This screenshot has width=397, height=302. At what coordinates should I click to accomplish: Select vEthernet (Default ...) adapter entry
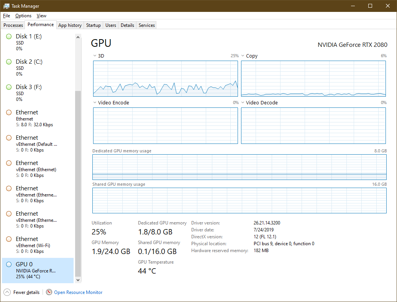pyautogui.click(x=38, y=144)
